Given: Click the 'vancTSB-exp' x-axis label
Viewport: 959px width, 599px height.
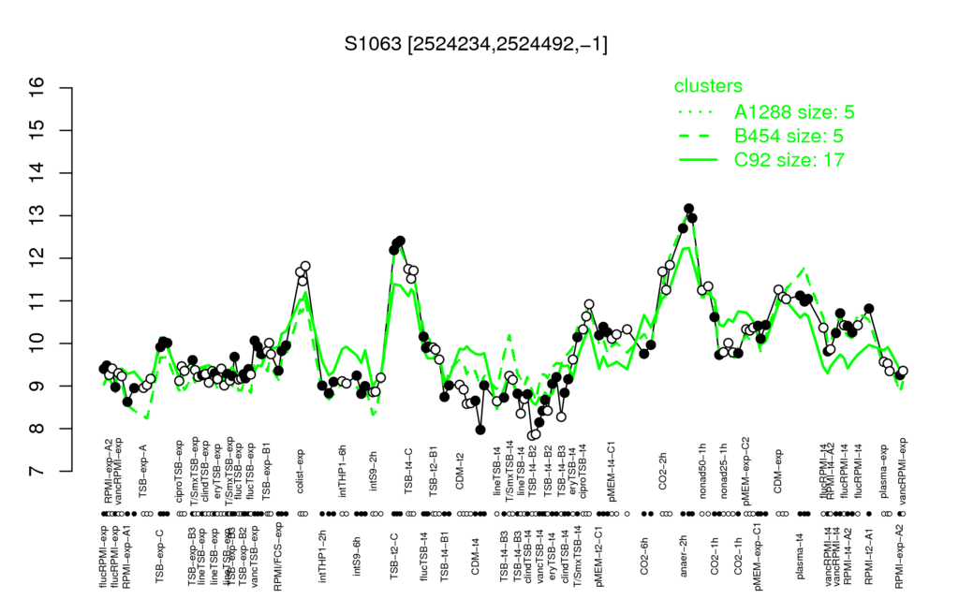Looking at the screenshot, I should click(x=255, y=557).
